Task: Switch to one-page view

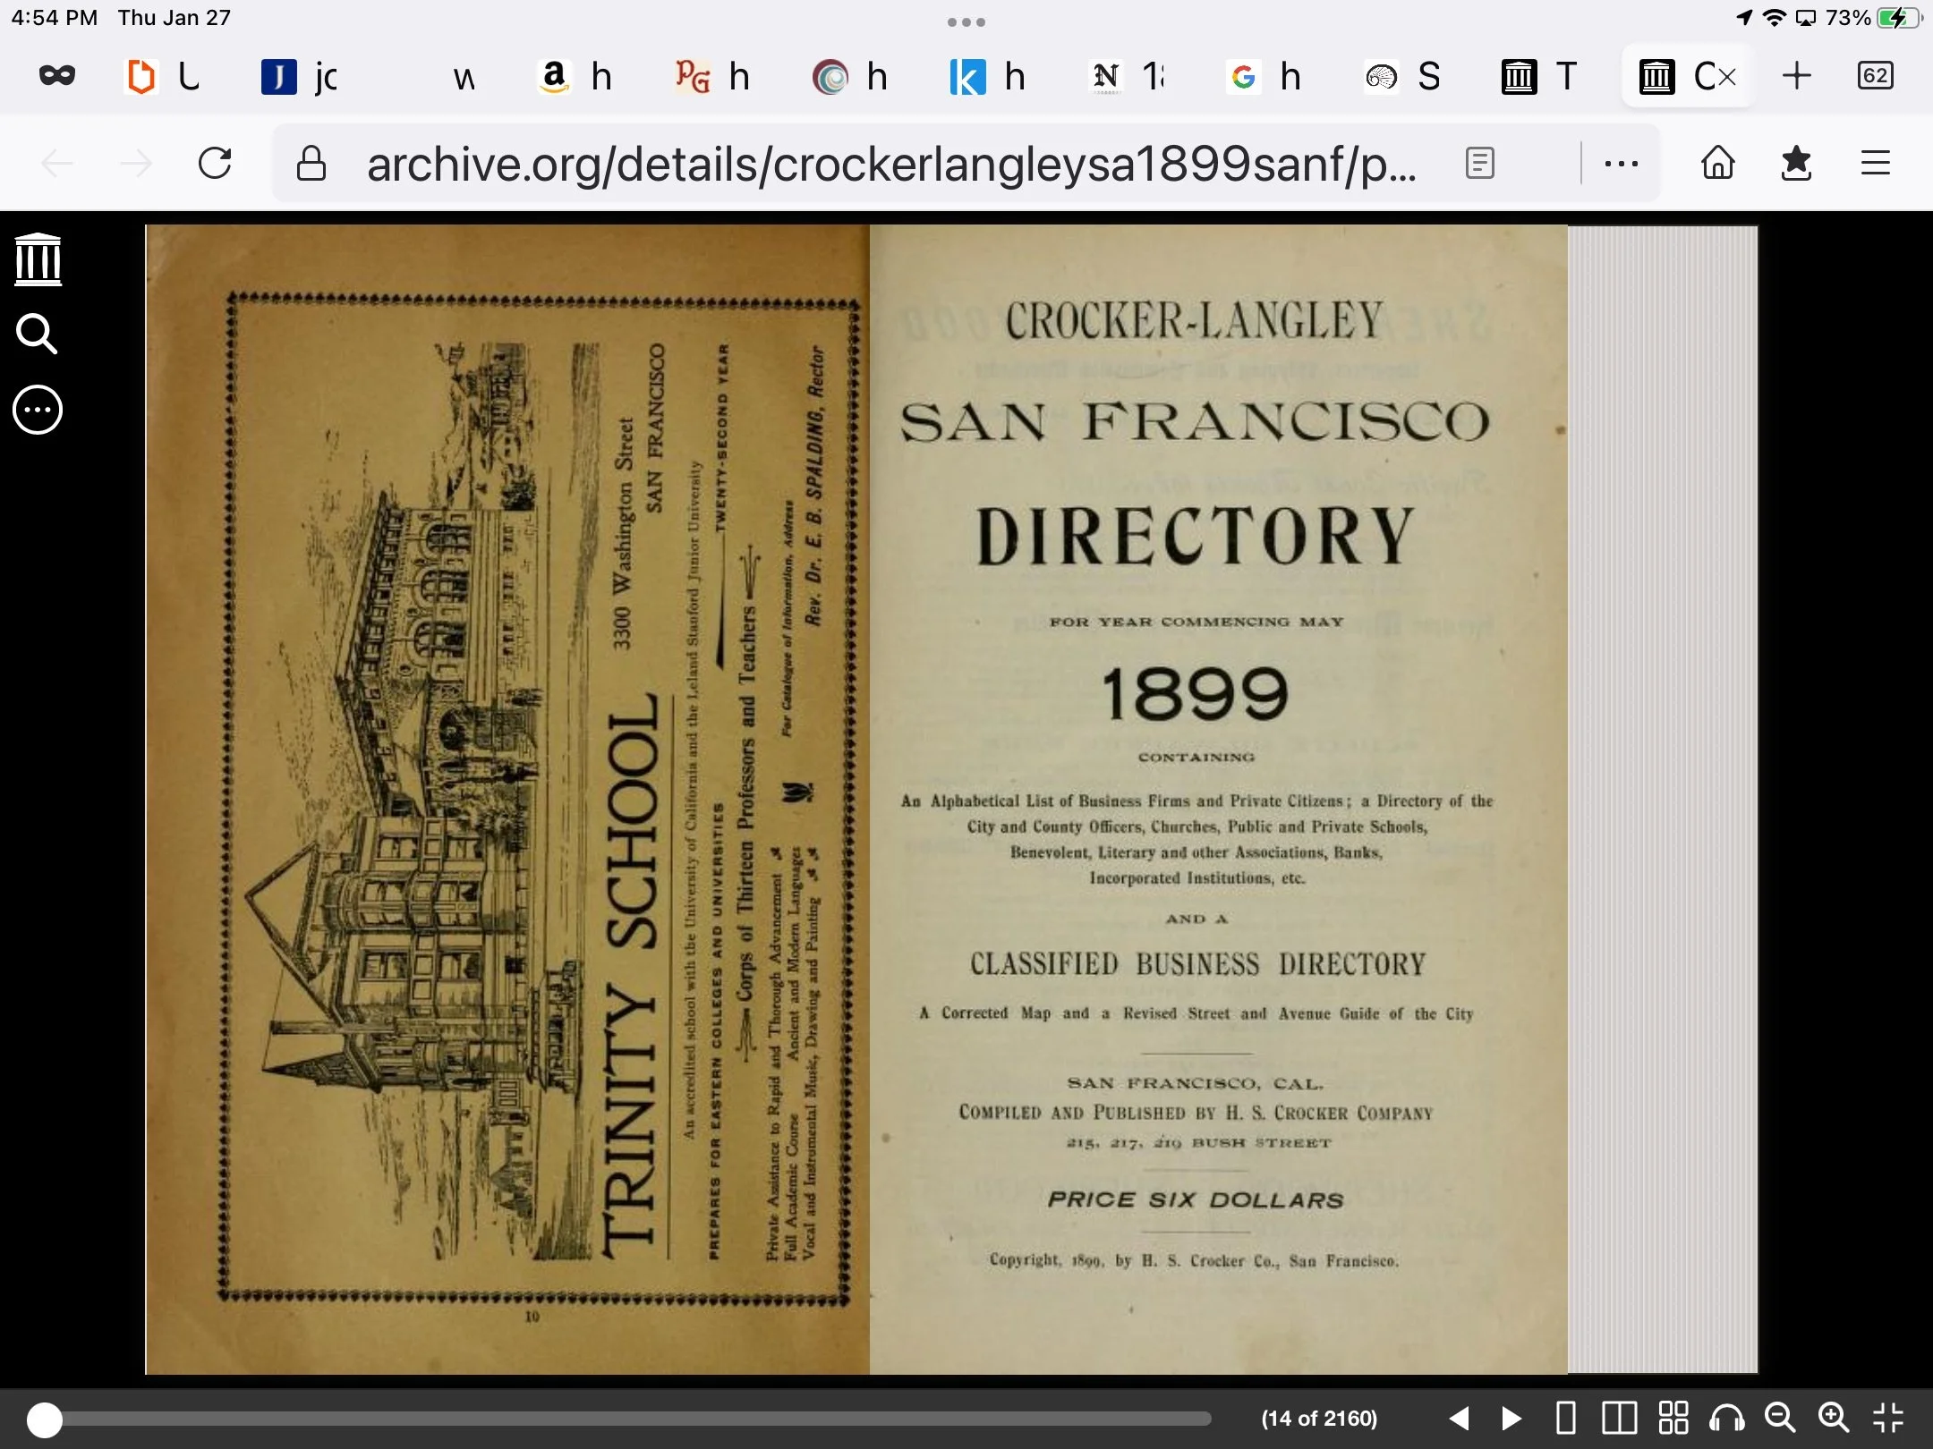Action: (1566, 1418)
